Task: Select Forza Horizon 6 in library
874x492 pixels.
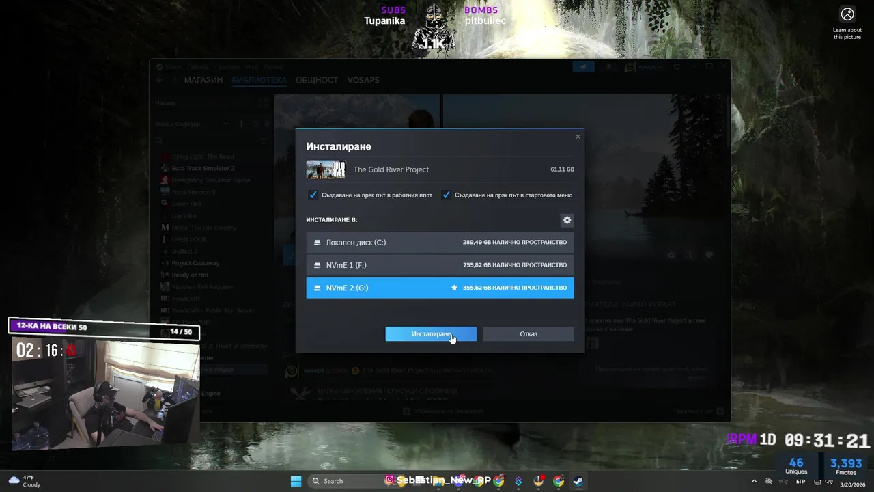Action: tap(194, 192)
